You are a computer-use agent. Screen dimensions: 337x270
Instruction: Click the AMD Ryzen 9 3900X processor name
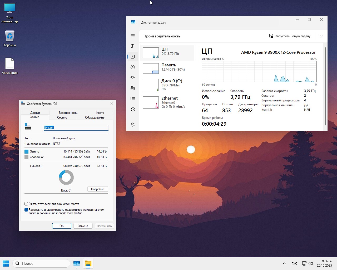(x=278, y=52)
